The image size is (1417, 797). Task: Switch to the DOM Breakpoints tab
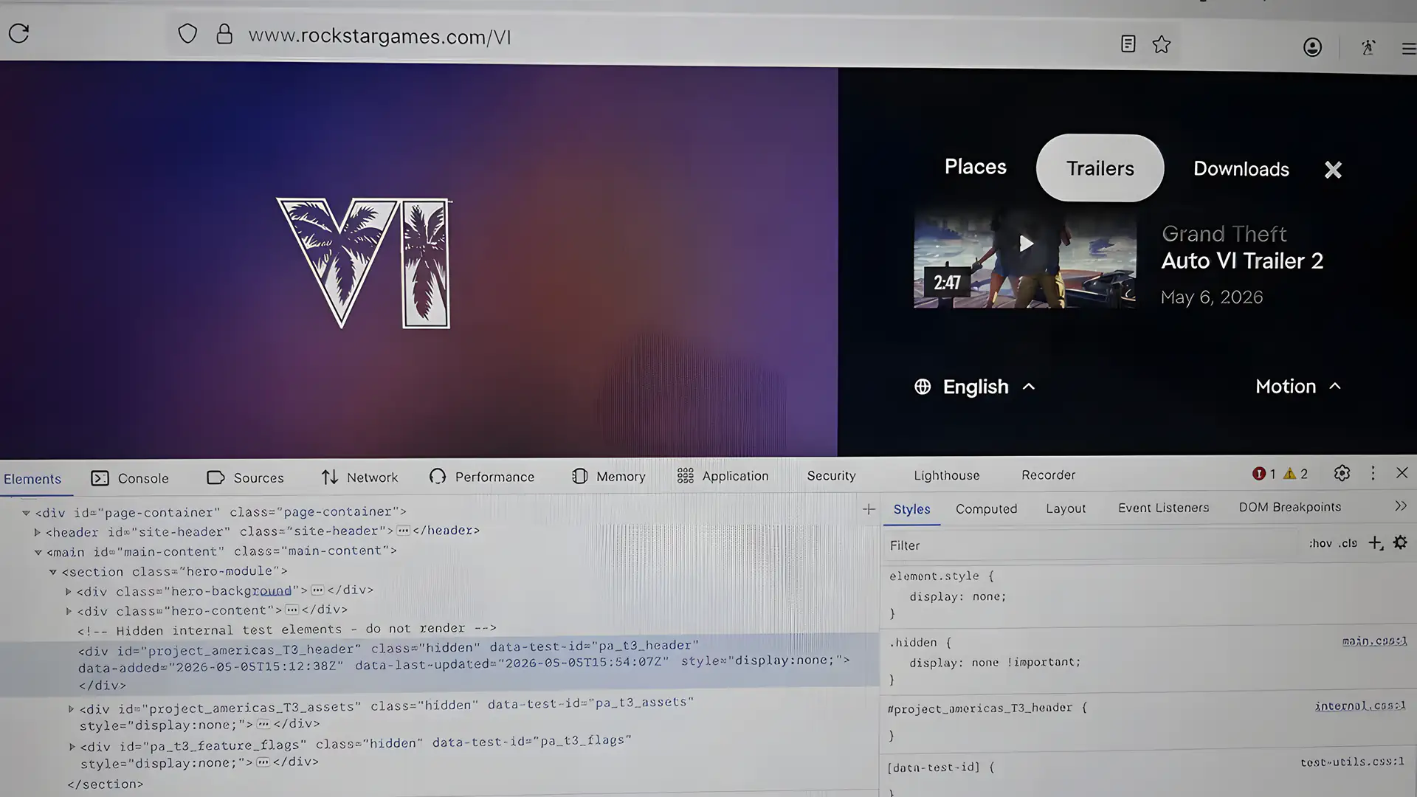[1289, 507]
